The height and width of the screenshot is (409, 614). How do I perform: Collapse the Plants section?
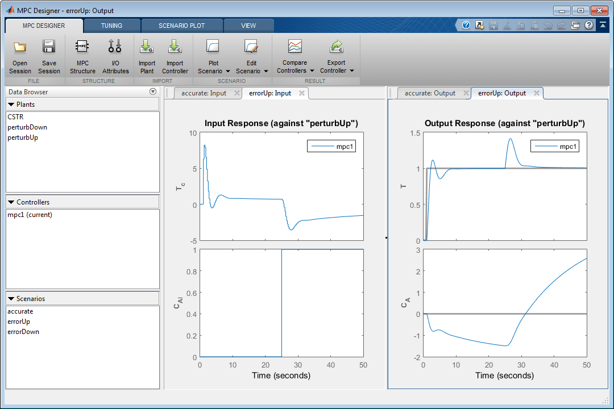coord(11,105)
